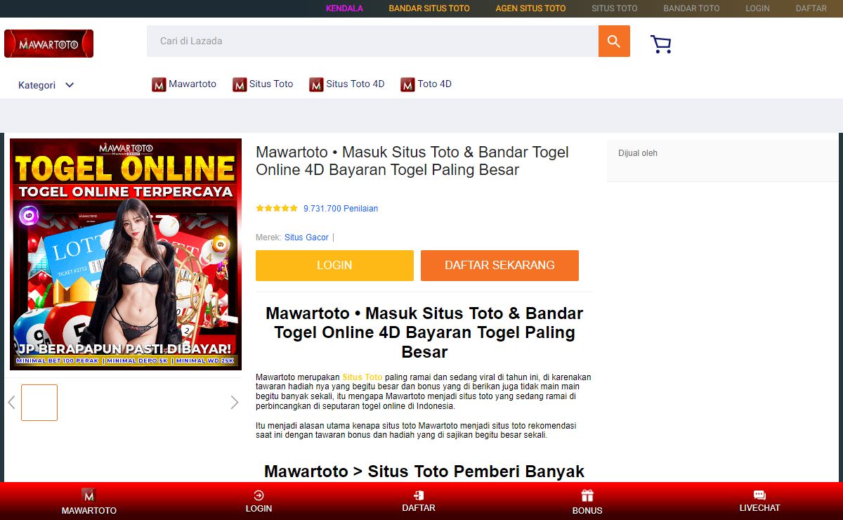This screenshot has width=843, height=520.
Task: Click the Mawartoto icon in bottom bar
Action: [89, 495]
